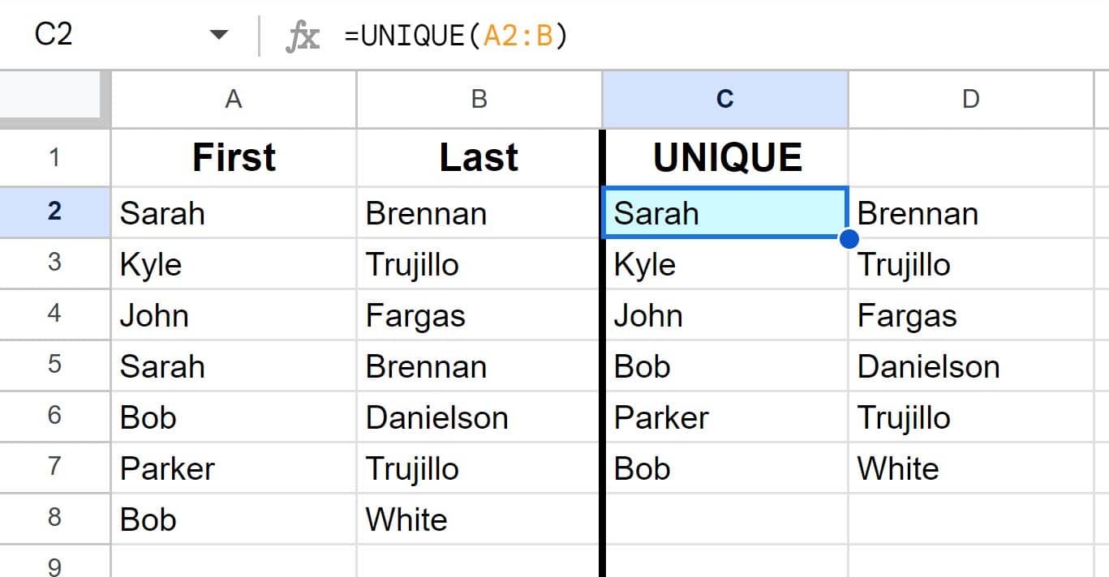Select column B header
This screenshot has height=577, width=1109.
479,99
